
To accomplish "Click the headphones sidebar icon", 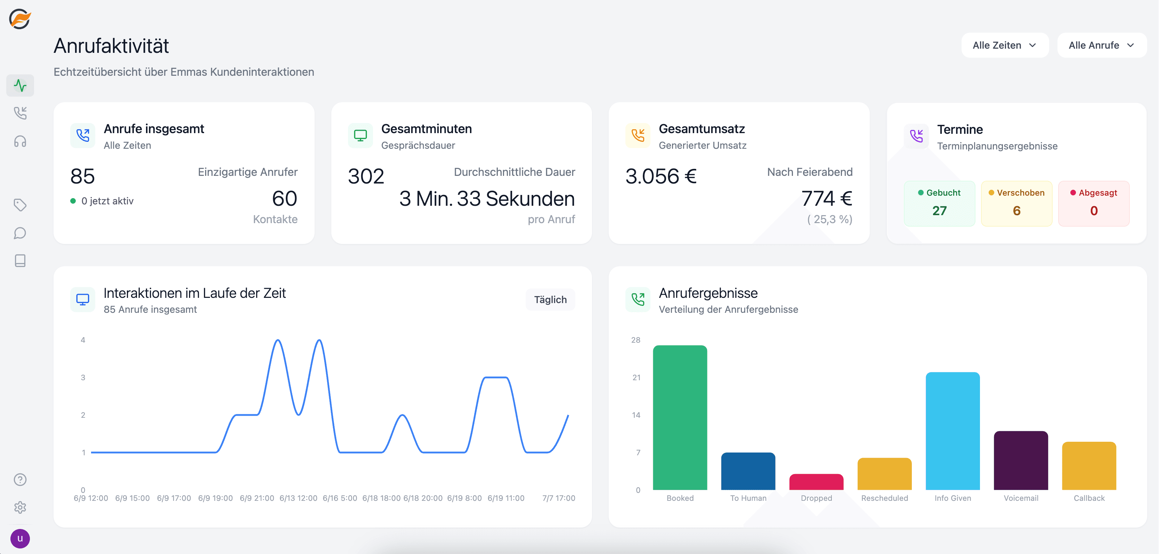I will point(20,141).
